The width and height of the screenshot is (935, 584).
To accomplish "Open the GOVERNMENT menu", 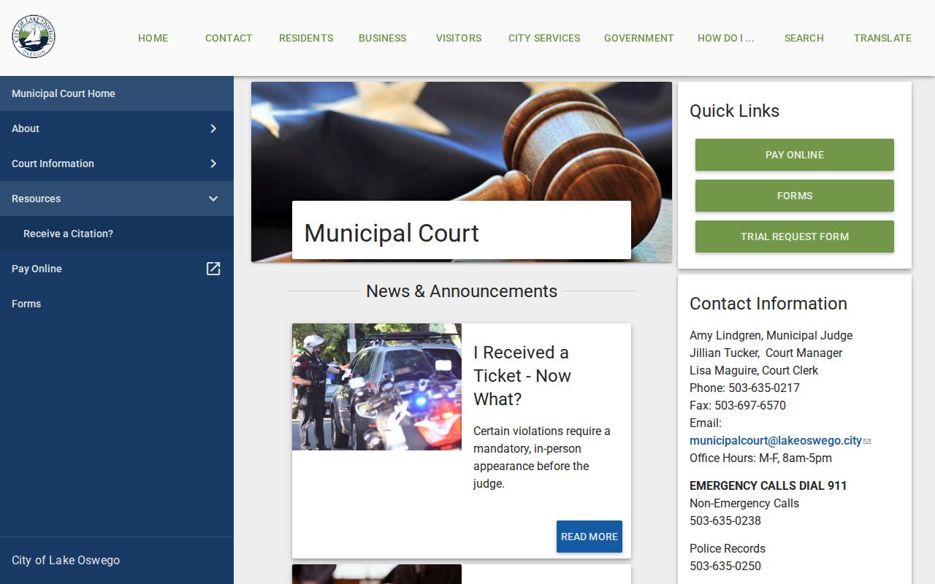I will [639, 38].
